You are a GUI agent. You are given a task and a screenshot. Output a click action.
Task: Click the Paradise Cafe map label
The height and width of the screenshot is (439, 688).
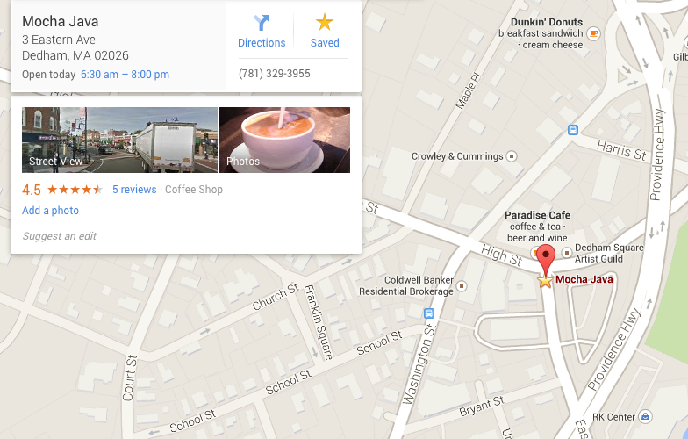pyautogui.click(x=537, y=215)
